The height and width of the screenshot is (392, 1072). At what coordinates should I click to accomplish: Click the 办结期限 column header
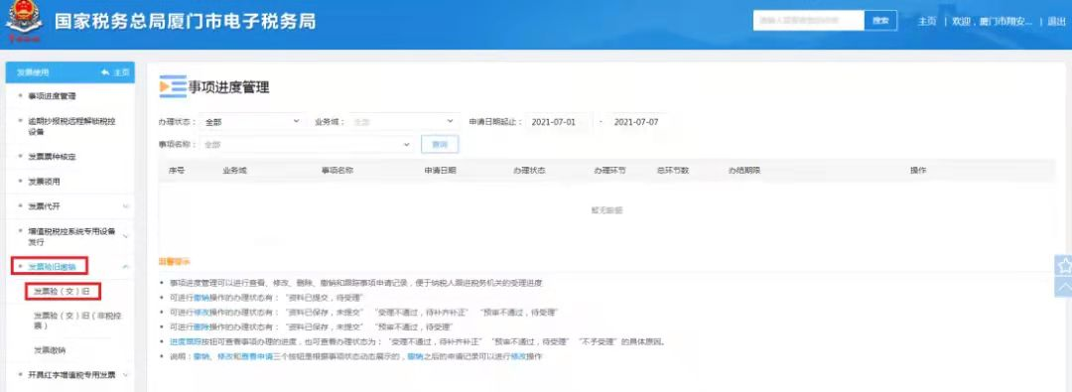pyautogui.click(x=744, y=170)
